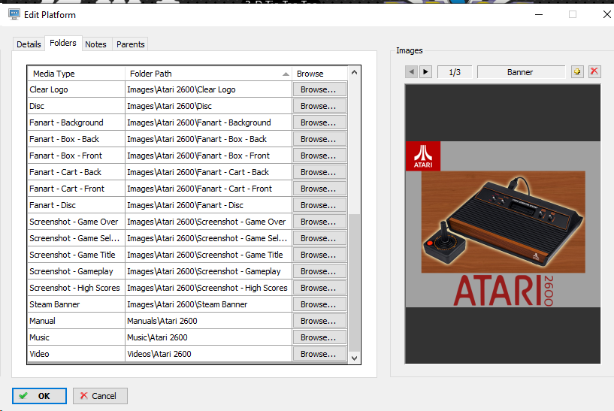Maximize the Edit Platform window

(x=573, y=14)
